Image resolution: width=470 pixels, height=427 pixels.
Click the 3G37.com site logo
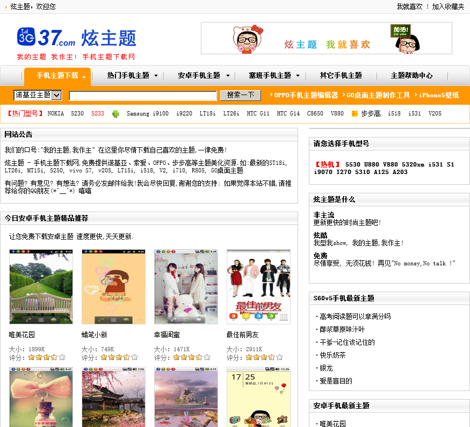pos(76,38)
